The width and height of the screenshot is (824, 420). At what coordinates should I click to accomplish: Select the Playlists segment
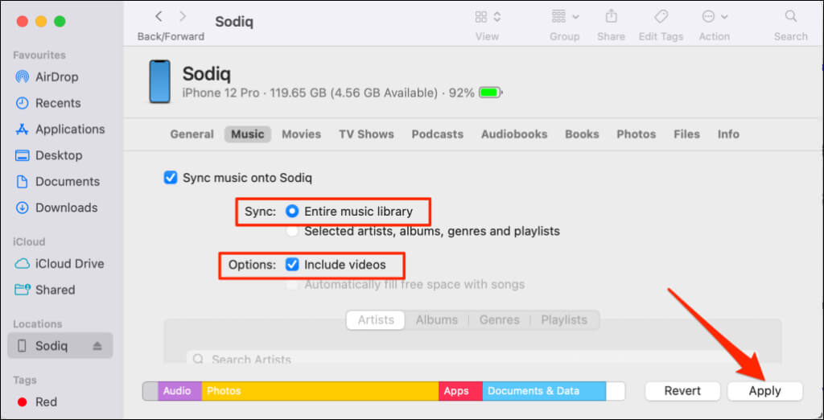(x=564, y=319)
